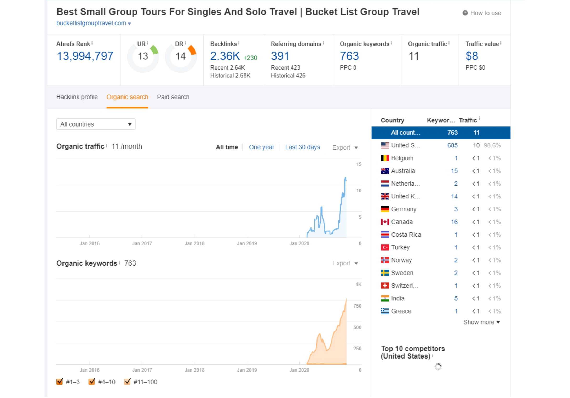Open the 13,994,797 Ahrefs Rank link
The image size is (570, 398).
pyautogui.click(x=85, y=56)
